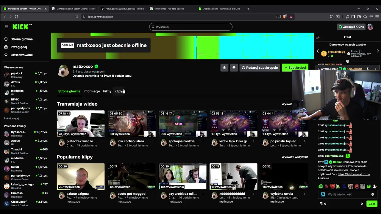The image size is (381, 214).
Task: Click 'Wyświetl wszystkie' for popular clips
Action: [295, 157]
